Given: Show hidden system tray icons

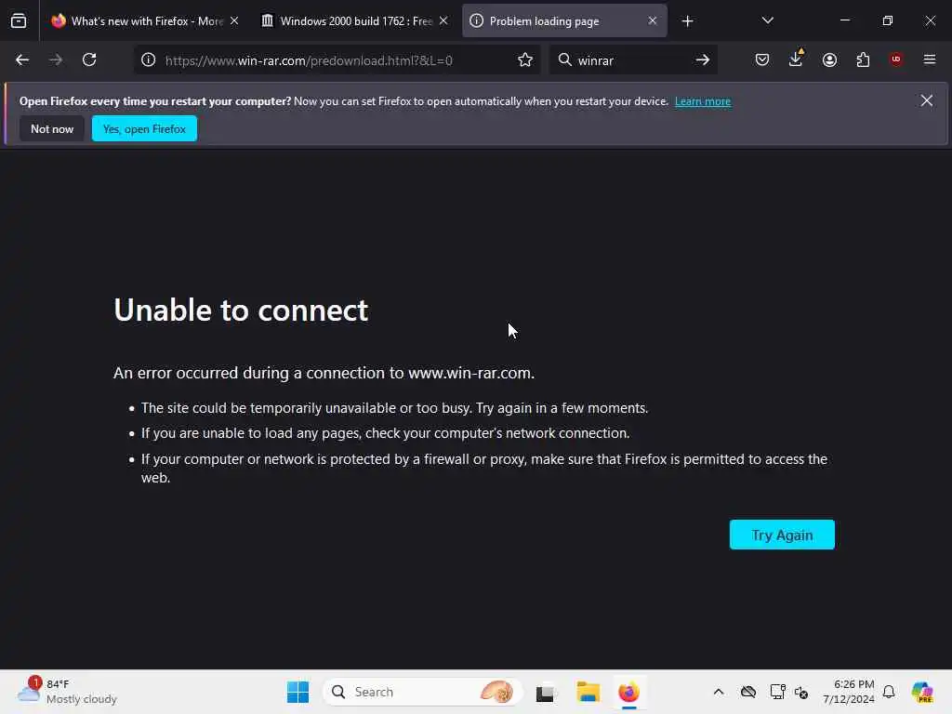Looking at the screenshot, I should (x=719, y=692).
